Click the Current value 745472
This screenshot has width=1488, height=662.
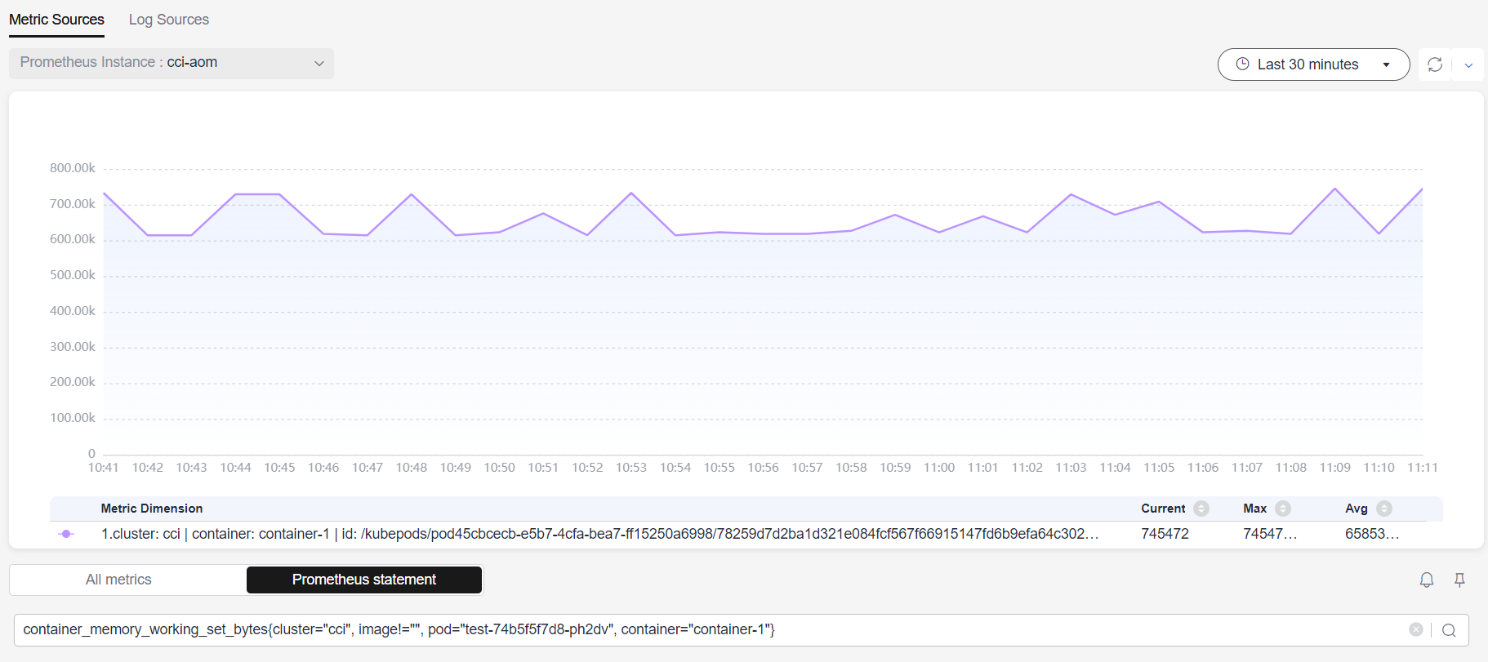[x=1165, y=534]
